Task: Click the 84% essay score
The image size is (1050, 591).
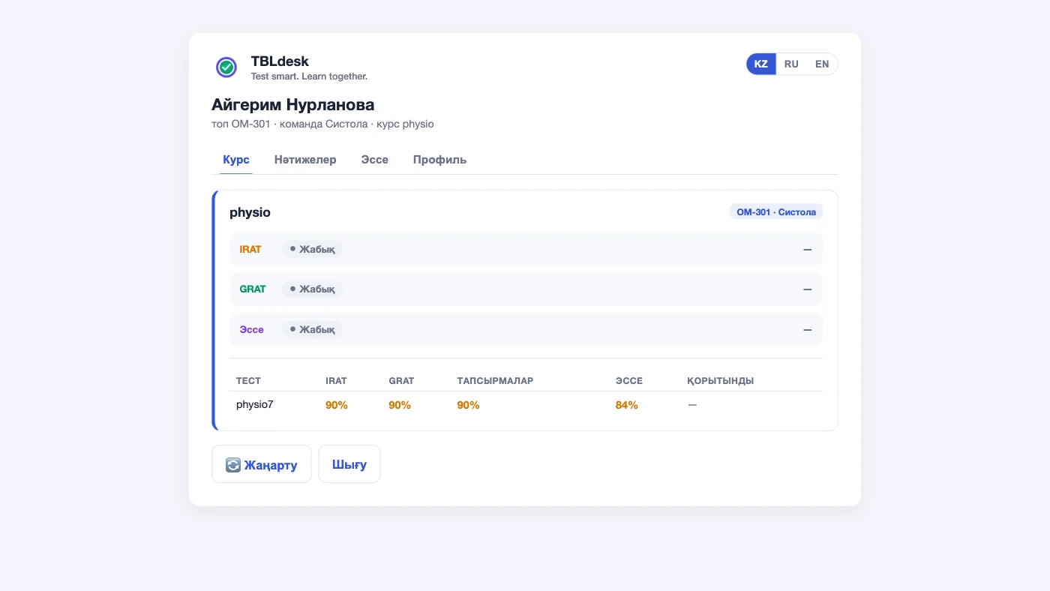Action: pyautogui.click(x=627, y=405)
